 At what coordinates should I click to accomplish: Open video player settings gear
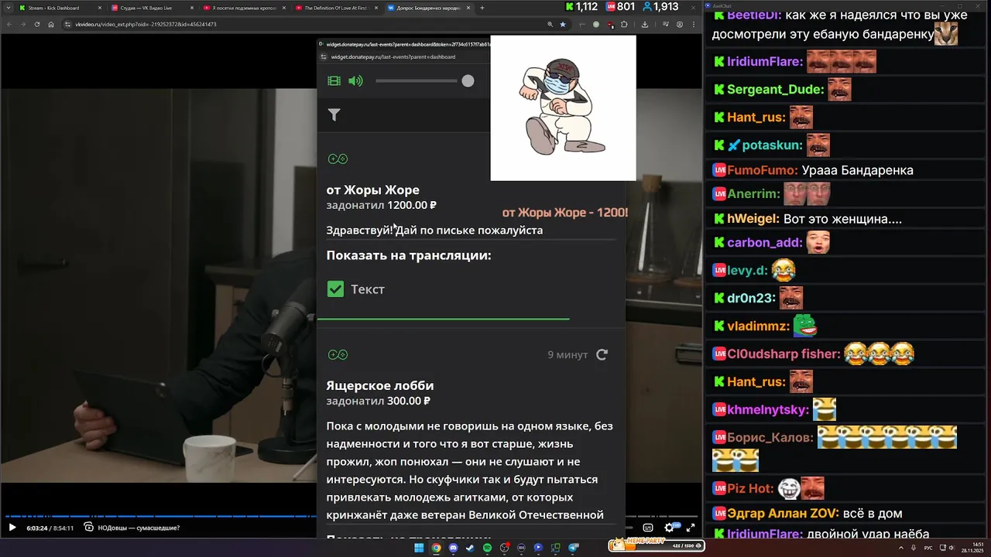coord(670,528)
